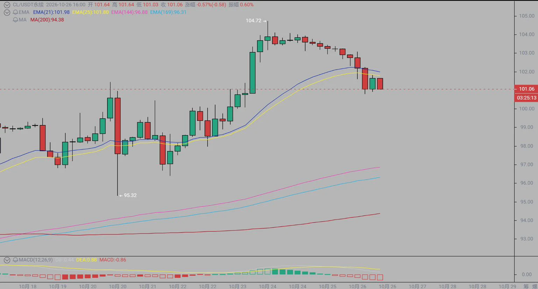Click the MACD:-0.86 value label
The width and height of the screenshot is (538, 289).
(113, 260)
